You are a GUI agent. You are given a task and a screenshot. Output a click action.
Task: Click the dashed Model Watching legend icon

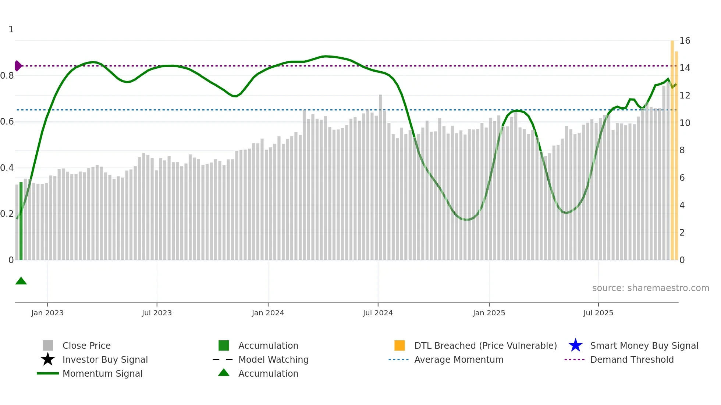tap(223, 359)
